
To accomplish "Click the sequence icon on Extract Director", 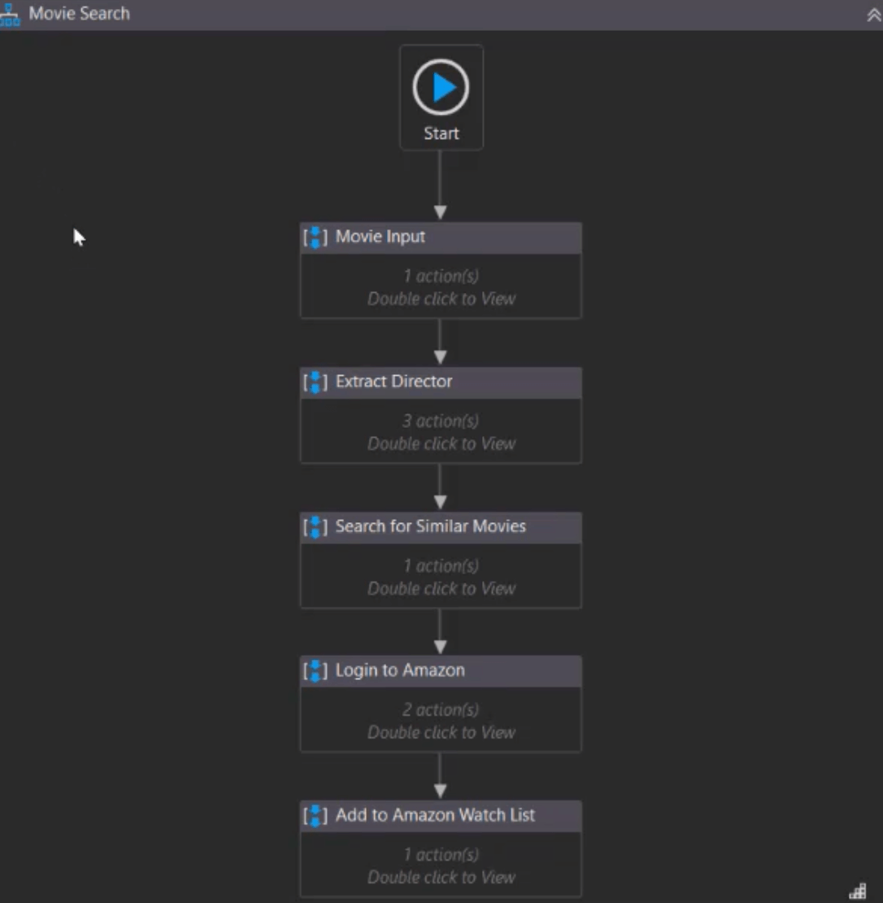I will [x=315, y=382].
